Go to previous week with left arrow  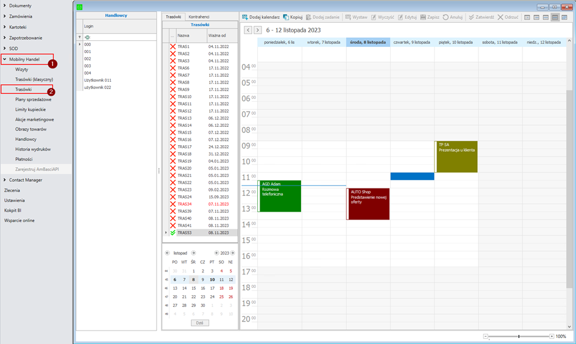tap(248, 30)
